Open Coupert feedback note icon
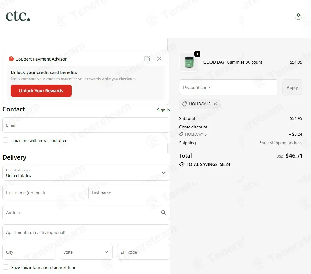Screen dimensions: 311x274 147,58
